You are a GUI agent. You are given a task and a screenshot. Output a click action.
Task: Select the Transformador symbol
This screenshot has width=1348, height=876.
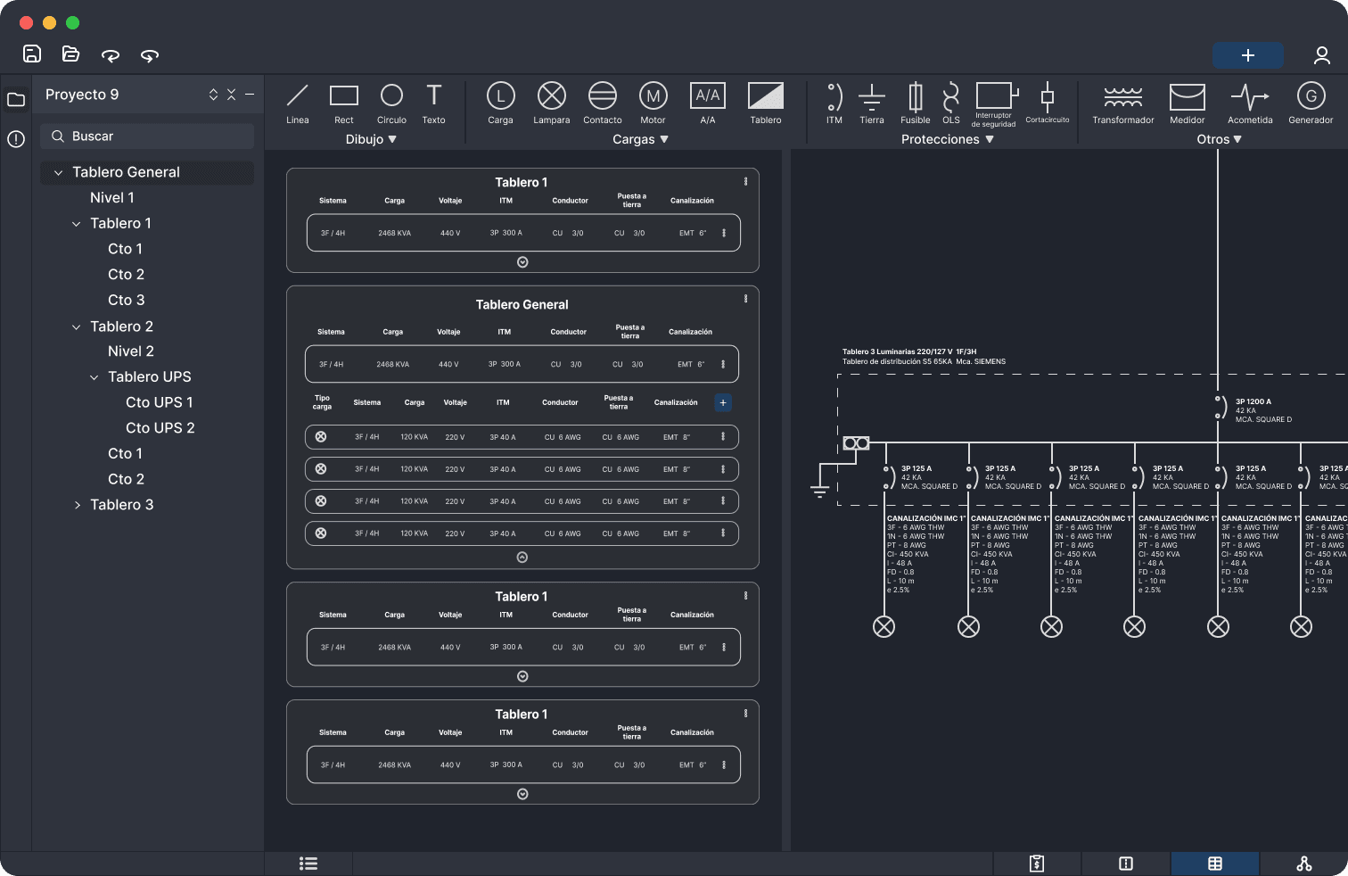[1123, 103]
